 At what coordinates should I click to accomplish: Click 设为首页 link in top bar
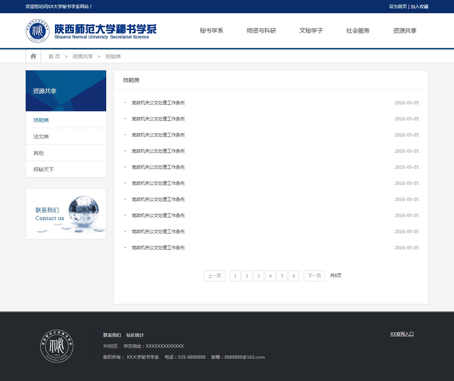click(398, 7)
